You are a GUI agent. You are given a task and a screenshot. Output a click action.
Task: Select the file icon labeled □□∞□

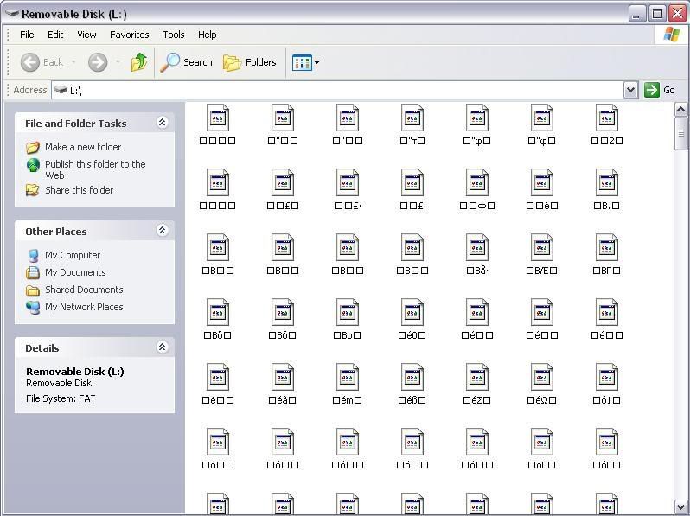(x=477, y=182)
